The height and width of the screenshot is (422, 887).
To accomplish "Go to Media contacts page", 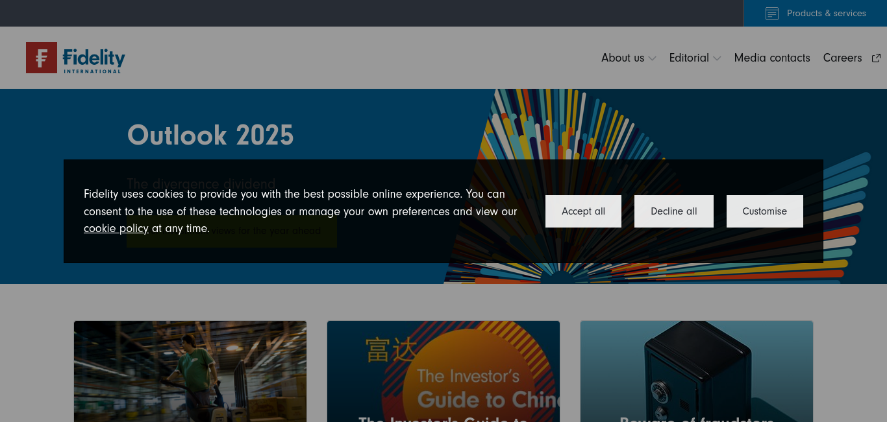I will [772, 58].
